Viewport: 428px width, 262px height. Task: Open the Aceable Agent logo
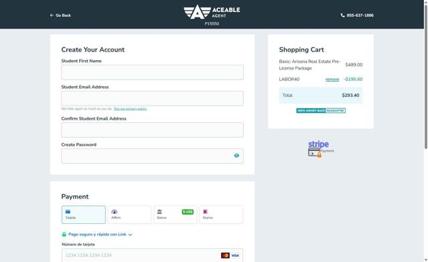point(212,12)
